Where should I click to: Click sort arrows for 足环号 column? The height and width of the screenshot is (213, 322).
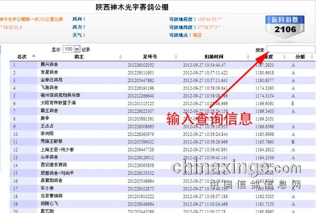click(176, 57)
